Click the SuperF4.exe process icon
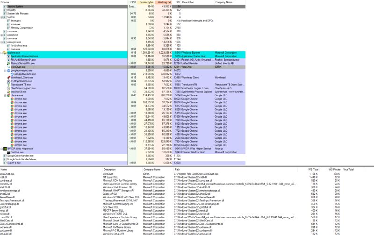The width and height of the screenshot is (374, 235). tap(5, 163)
